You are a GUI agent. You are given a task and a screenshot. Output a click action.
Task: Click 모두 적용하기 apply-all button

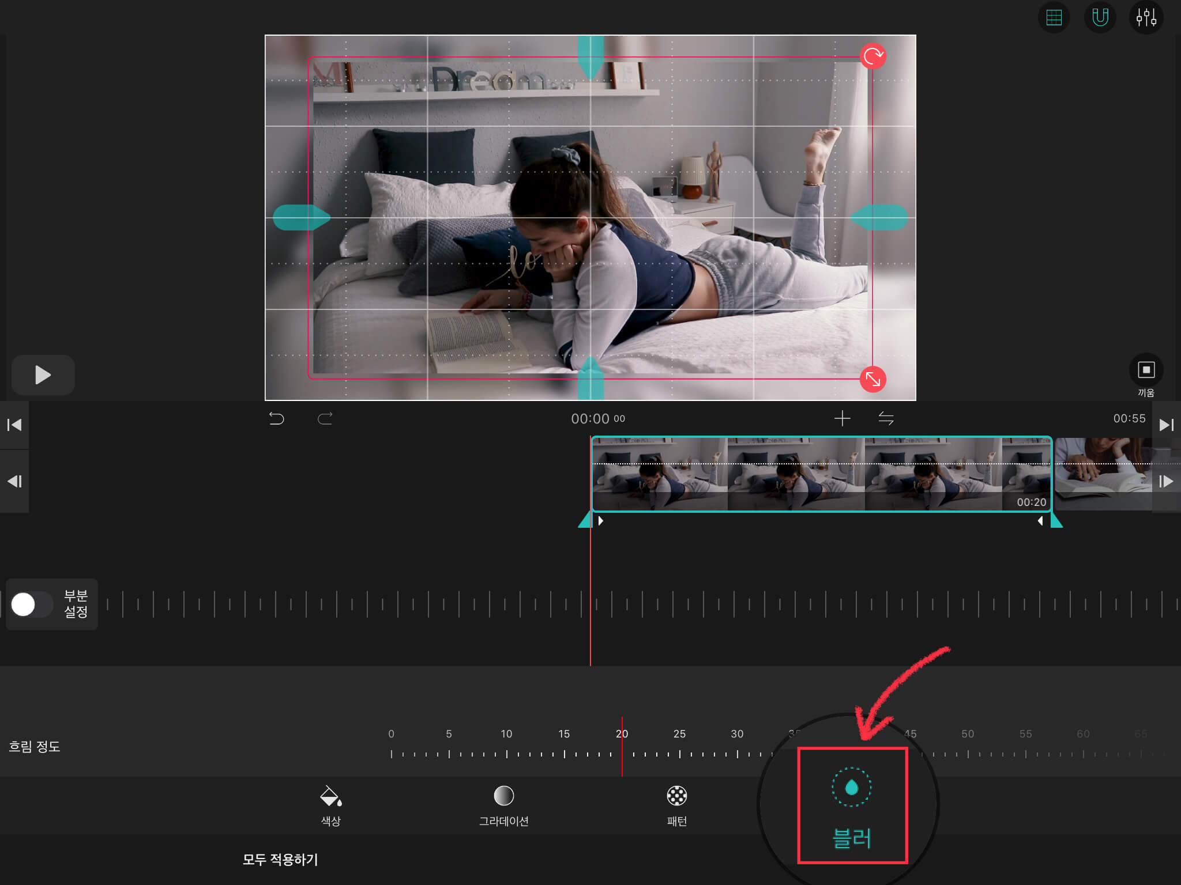coord(280,859)
